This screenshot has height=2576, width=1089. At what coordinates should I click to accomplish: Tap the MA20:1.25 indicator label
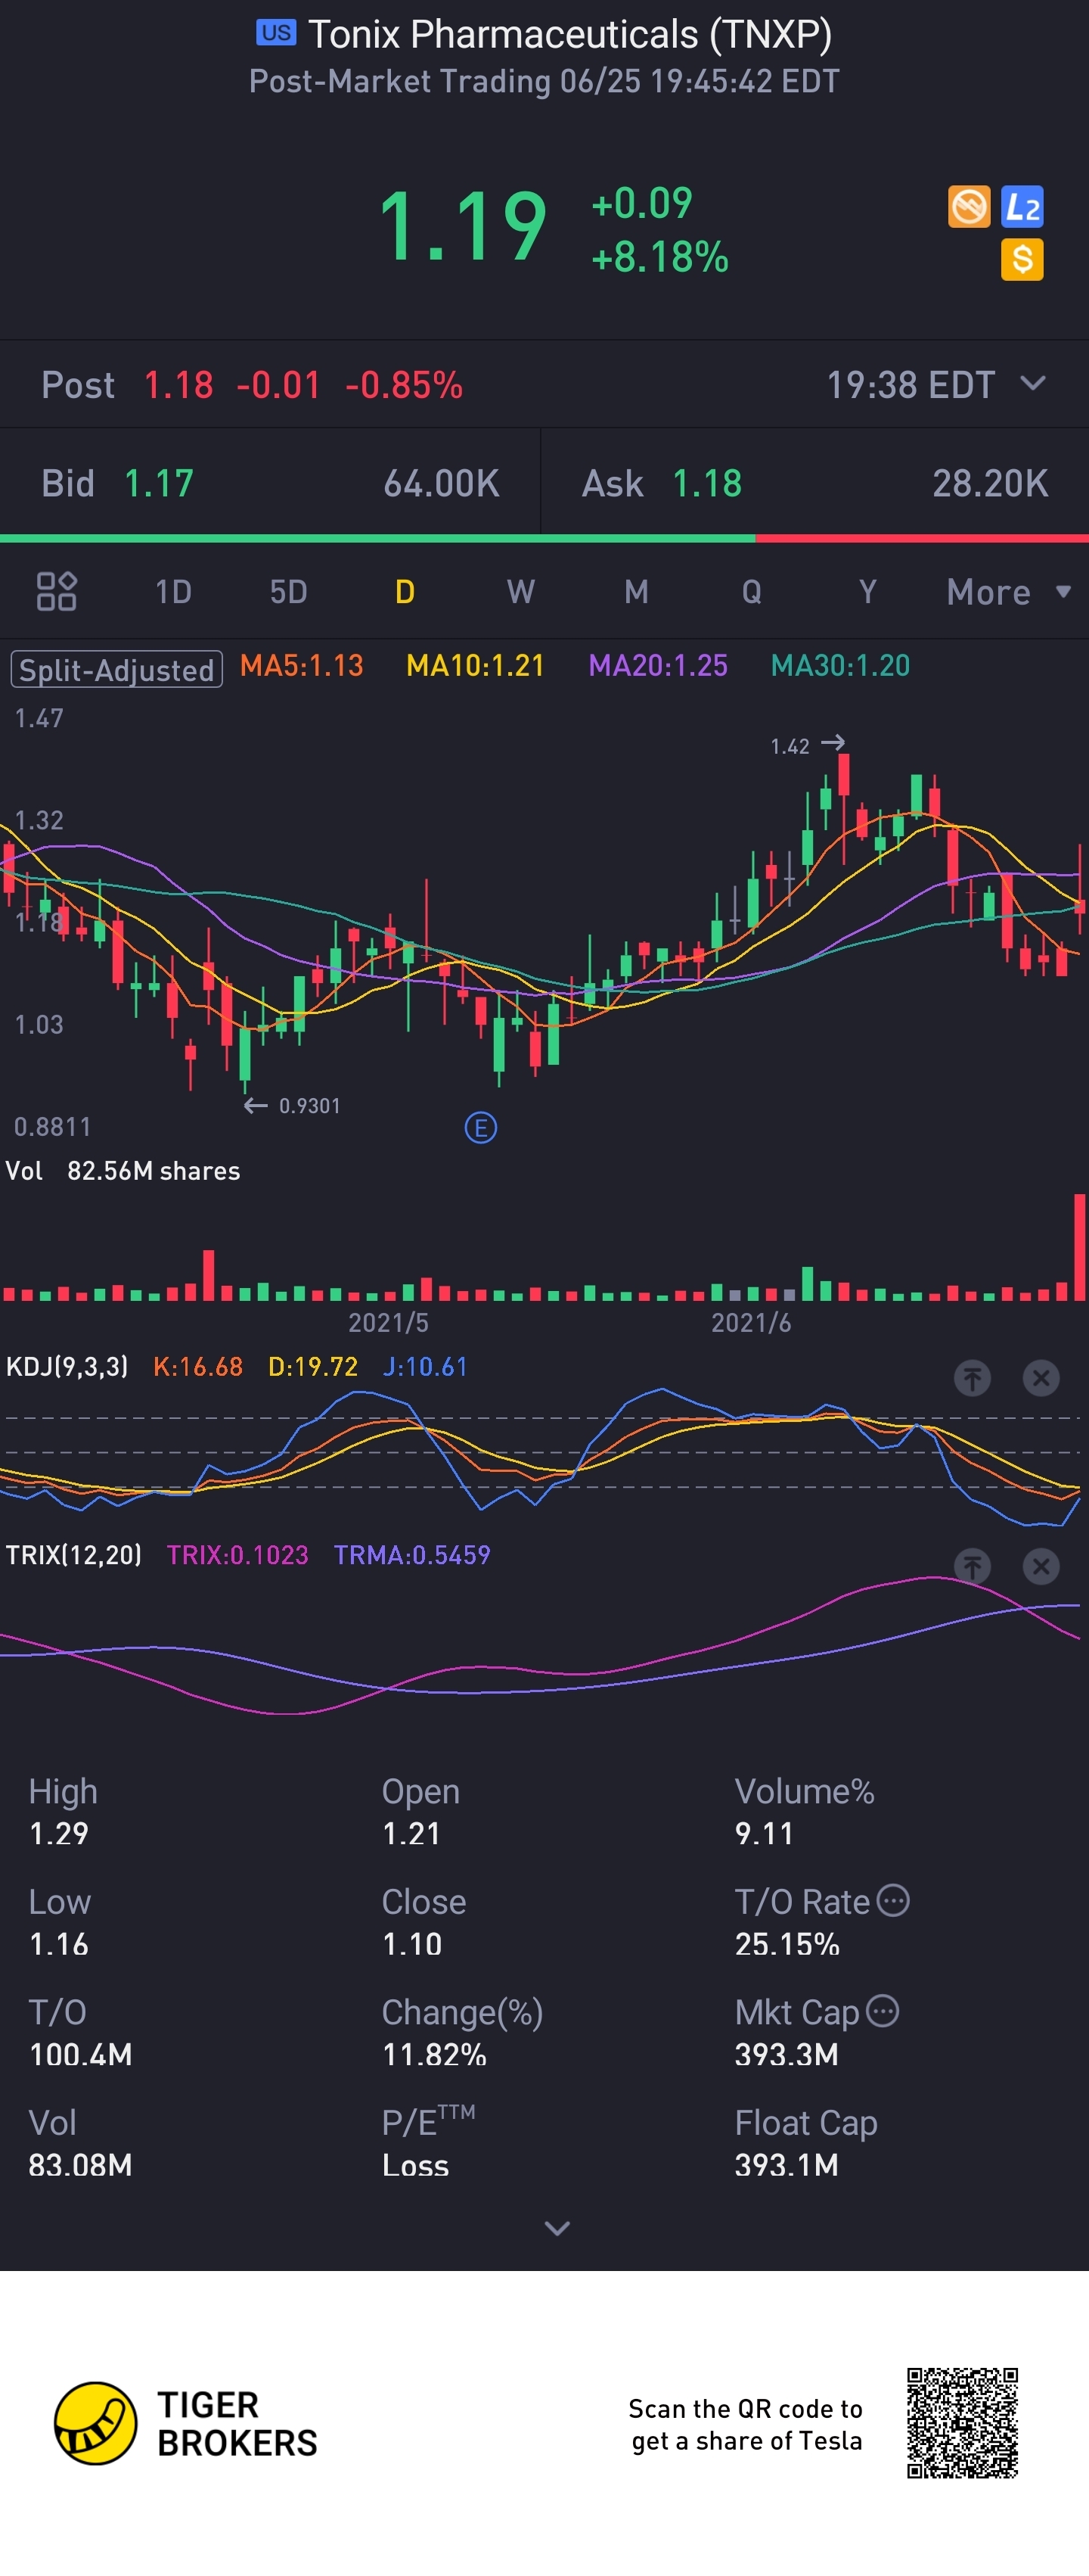659,666
